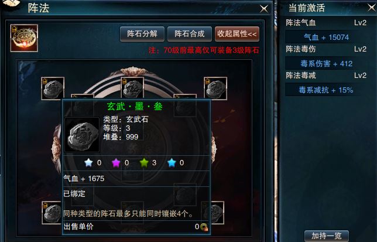Select the bottom-right formation stone slot
This screenshot has height=242, width=377.
217,213
